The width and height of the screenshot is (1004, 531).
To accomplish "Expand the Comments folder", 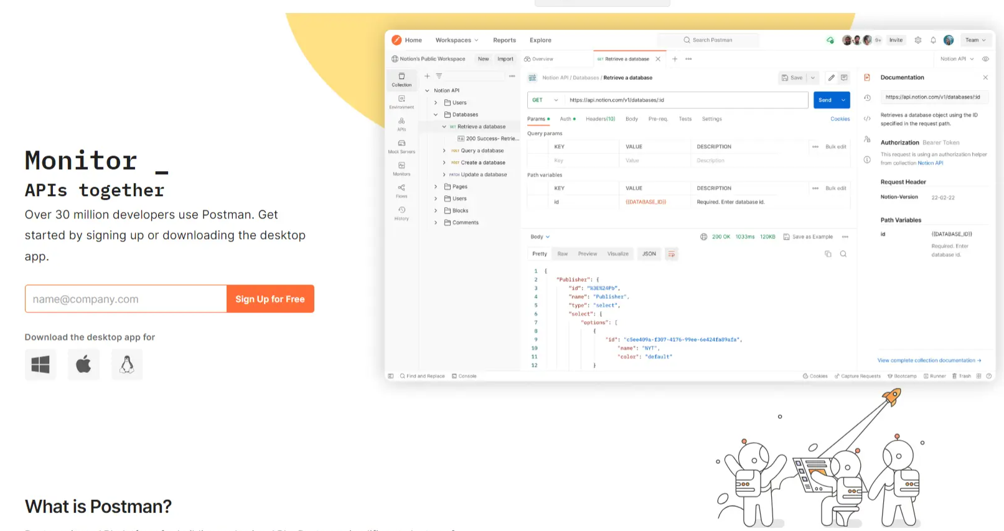I will 436,222.
